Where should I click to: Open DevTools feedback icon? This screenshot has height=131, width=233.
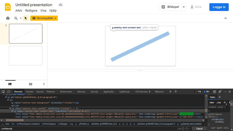click(220, 92)
